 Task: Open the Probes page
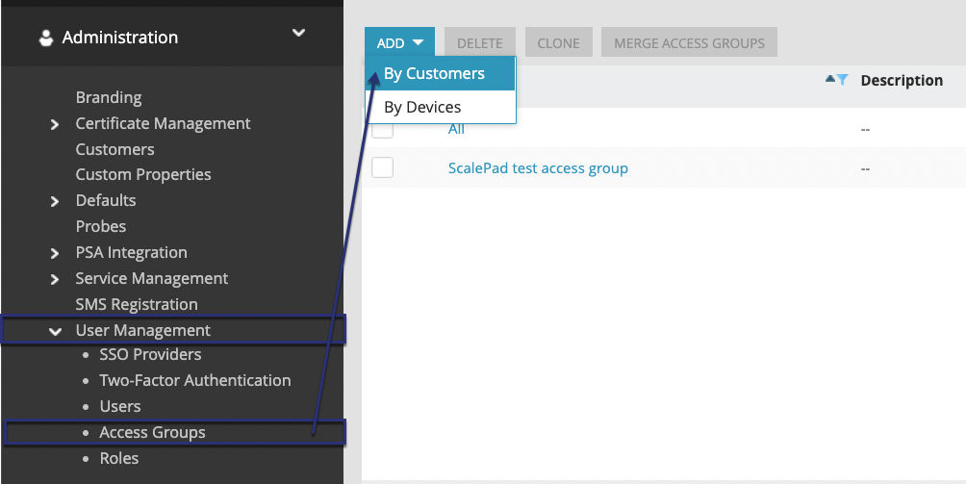click(100, 226)
